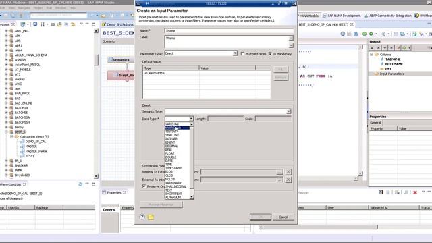Move column down in Output toolbar
Image resolution: width=432 pixels, height=243 pixels.
[385, 48]
